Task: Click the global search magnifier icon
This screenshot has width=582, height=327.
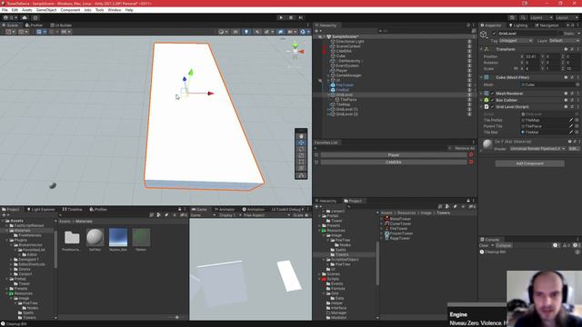Action: [x=523, y=18]
